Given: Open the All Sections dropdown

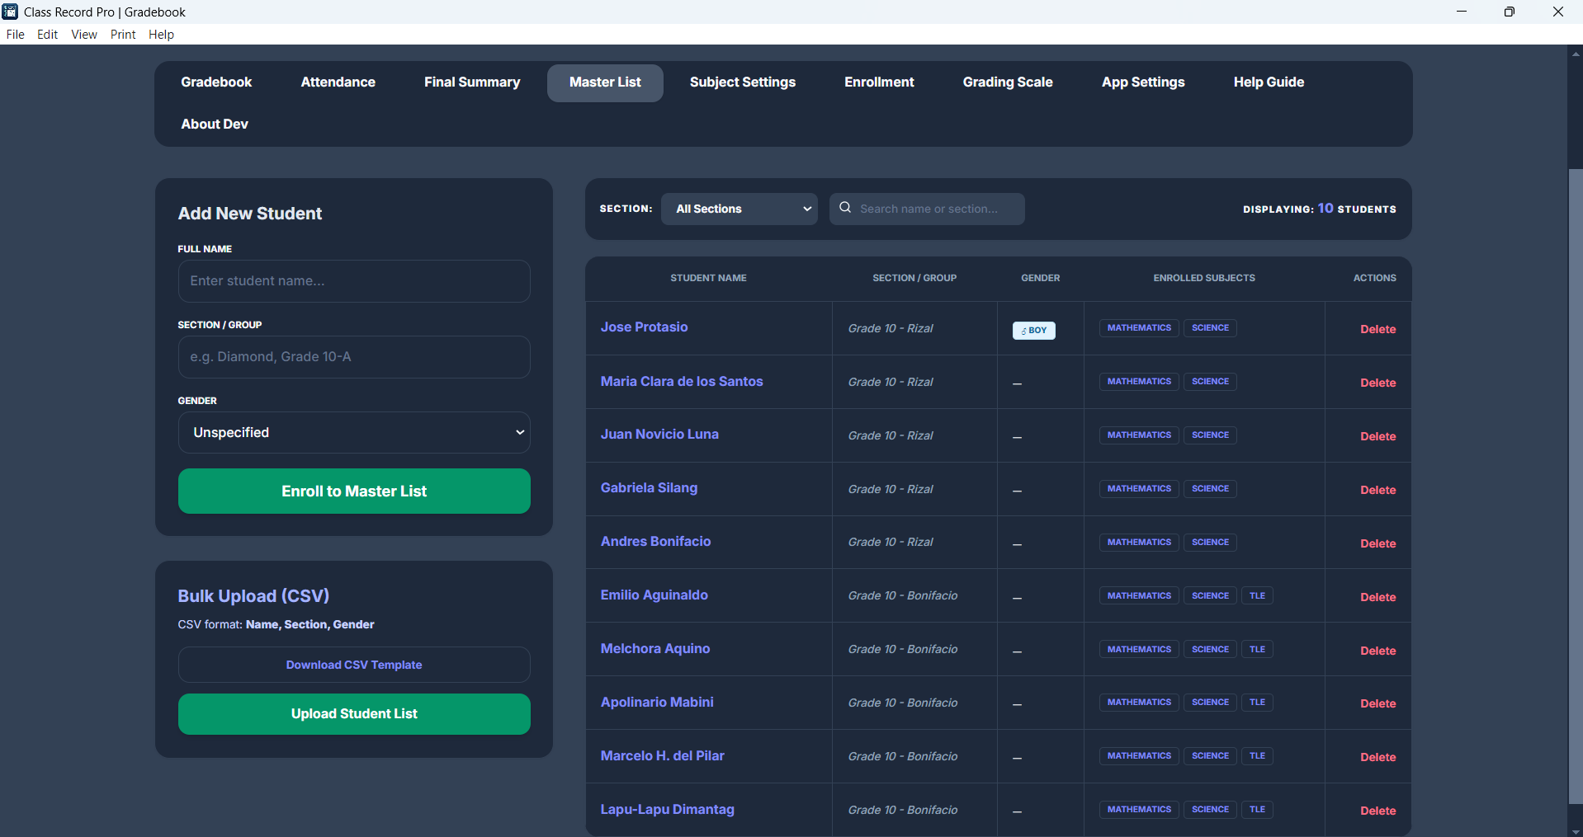Looking at the screenshot, I should (x=739, y=209).
